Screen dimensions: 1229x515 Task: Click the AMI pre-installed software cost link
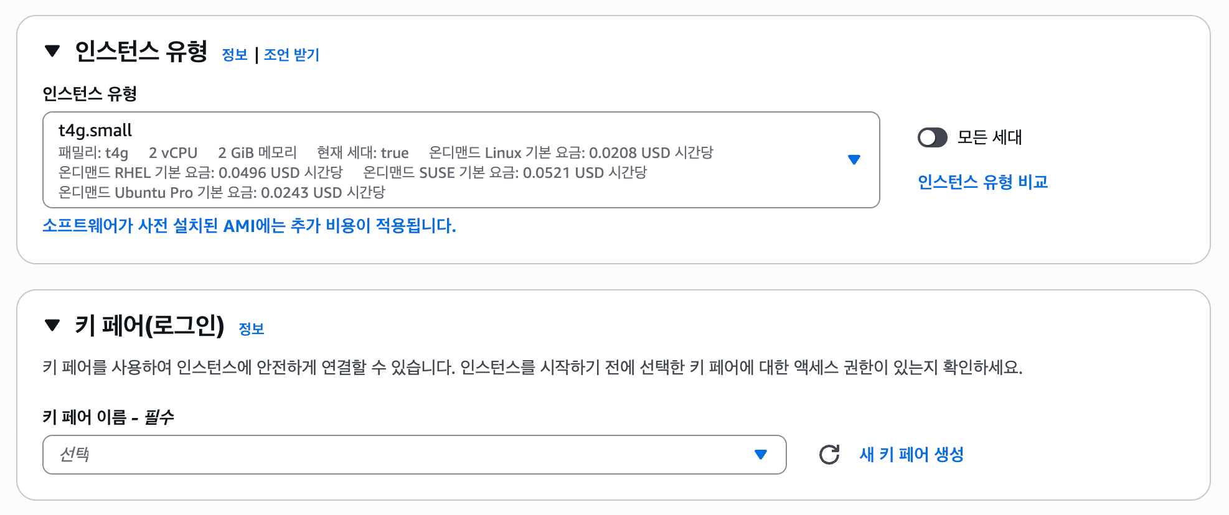coord(249,226)
